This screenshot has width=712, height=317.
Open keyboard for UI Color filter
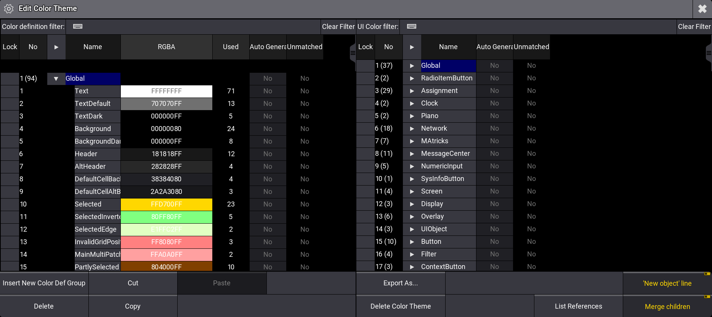412,26
